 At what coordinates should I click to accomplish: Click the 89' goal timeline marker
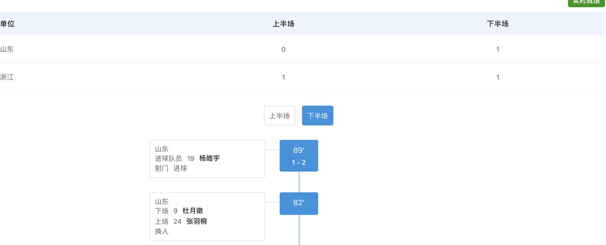click(x=299, y=155)
